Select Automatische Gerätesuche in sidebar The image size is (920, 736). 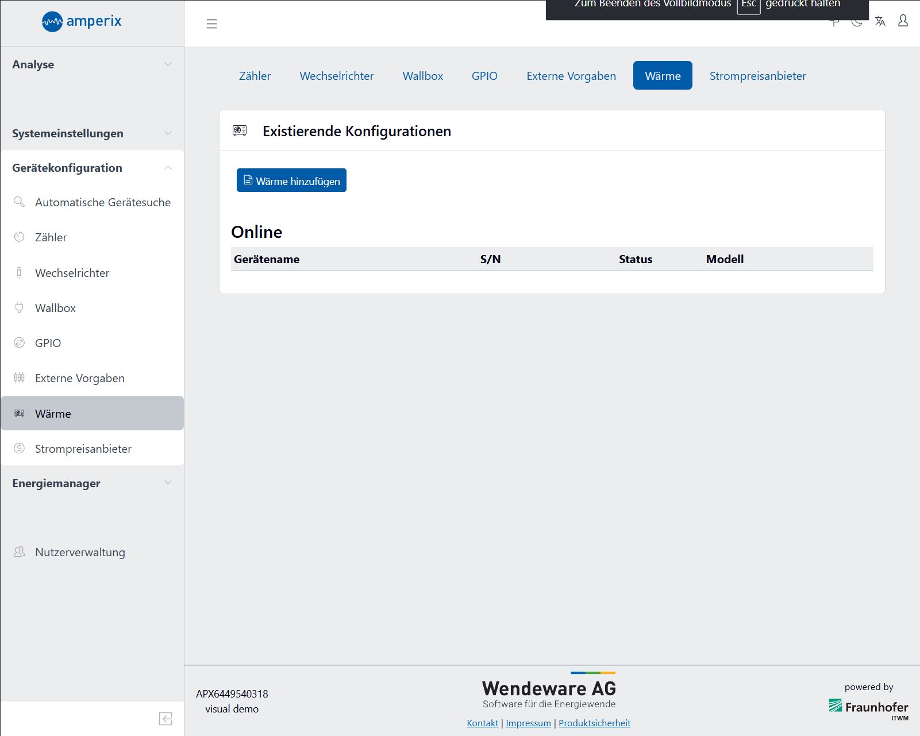click(x=102, y=202)
